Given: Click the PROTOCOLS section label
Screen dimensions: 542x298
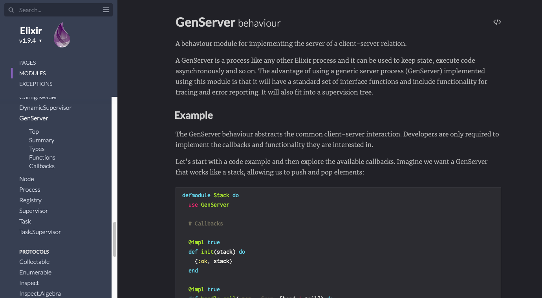Looking at the screenshot, I should click(34, 252).
